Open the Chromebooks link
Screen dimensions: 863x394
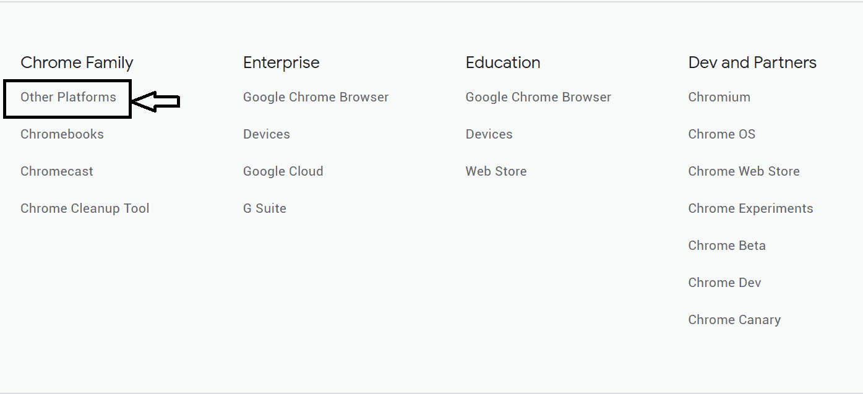(x=62, y=134)
